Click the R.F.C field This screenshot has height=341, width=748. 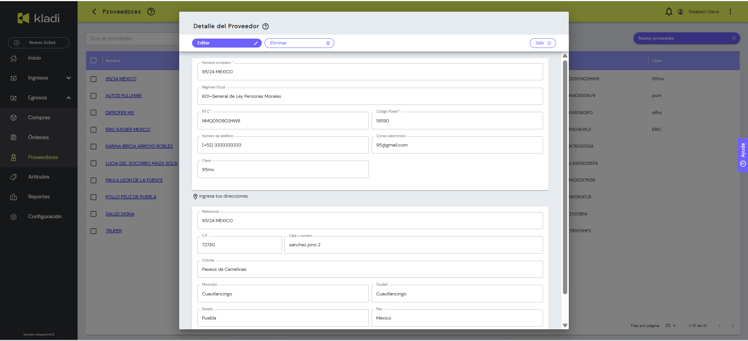tap(283, 121)
